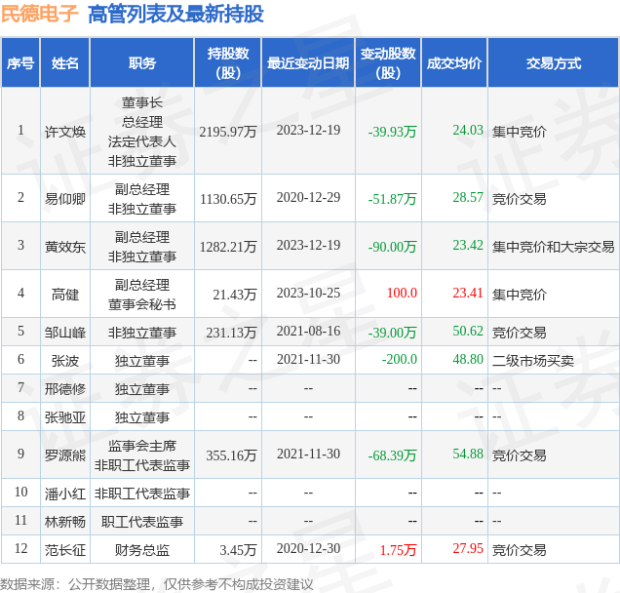Click the date 2020-12-30

pyautogui.click(x=308, y=548)
